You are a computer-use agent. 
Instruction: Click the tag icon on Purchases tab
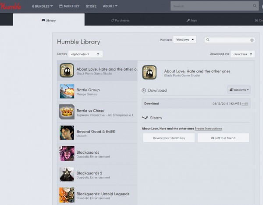[x=113, y=20]
